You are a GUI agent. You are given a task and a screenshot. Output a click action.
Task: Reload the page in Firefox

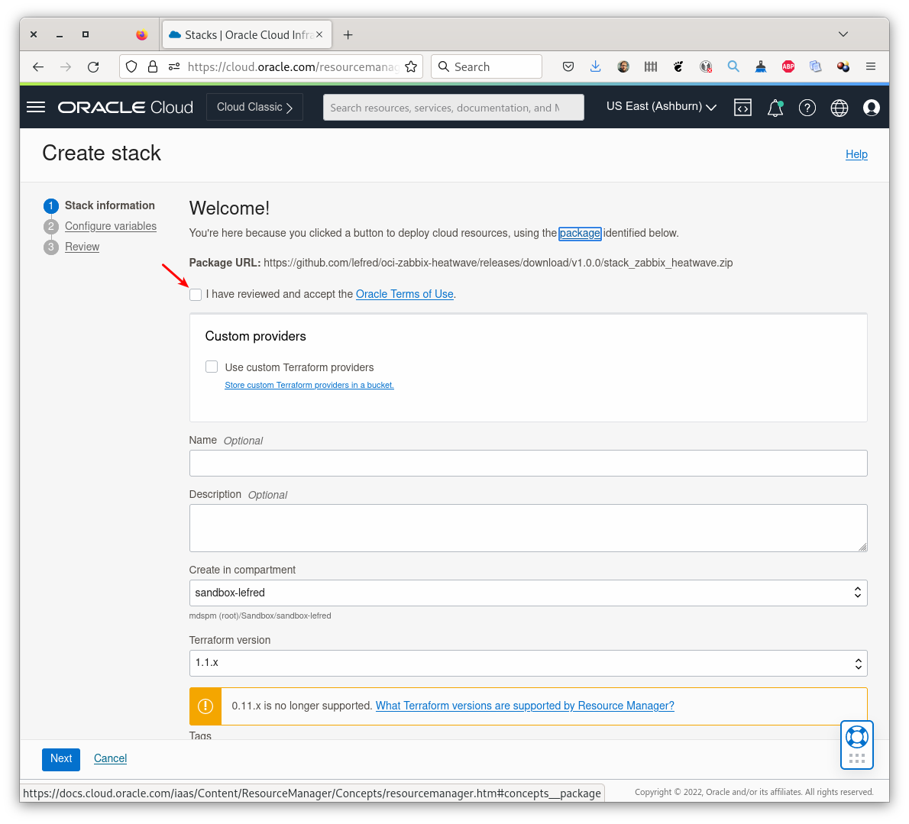(93, 66)
